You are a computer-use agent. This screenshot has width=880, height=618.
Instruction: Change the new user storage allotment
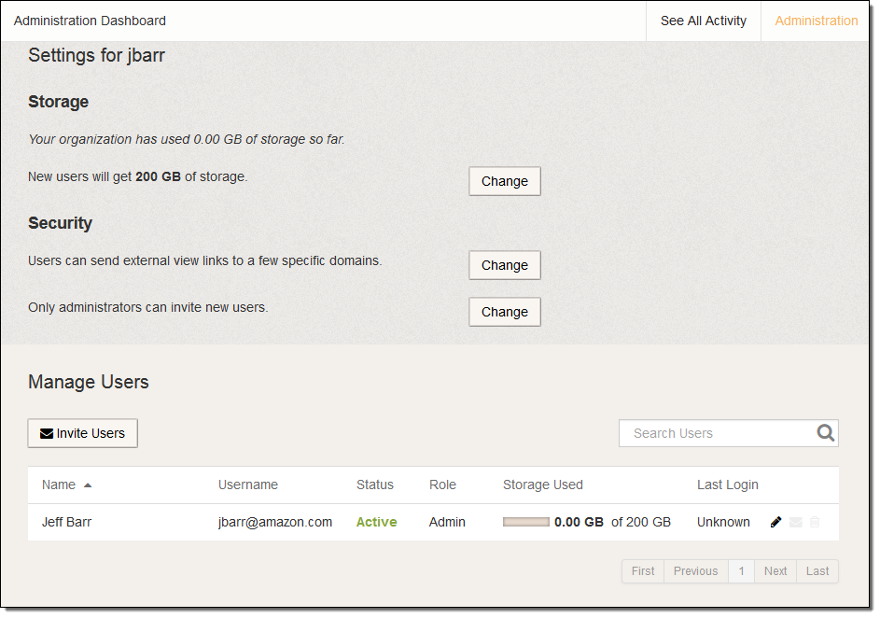(505, 181)
